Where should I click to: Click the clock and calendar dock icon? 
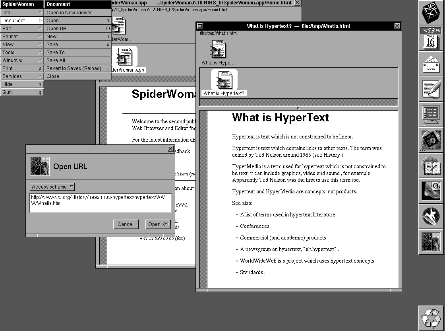(x=431, y=39)
